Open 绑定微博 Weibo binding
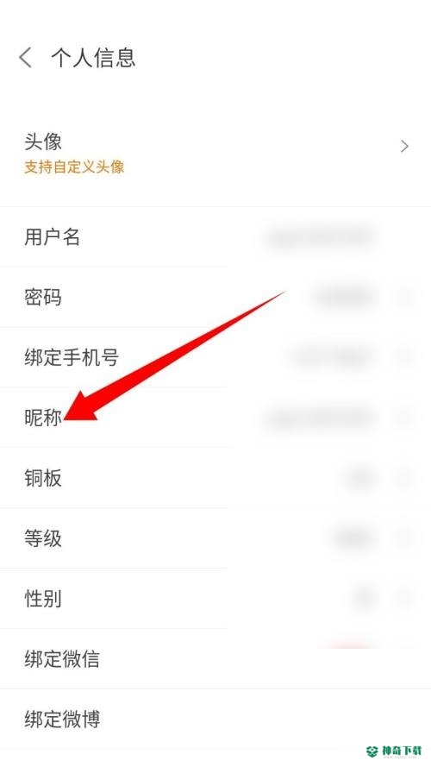 click(215, 719)
